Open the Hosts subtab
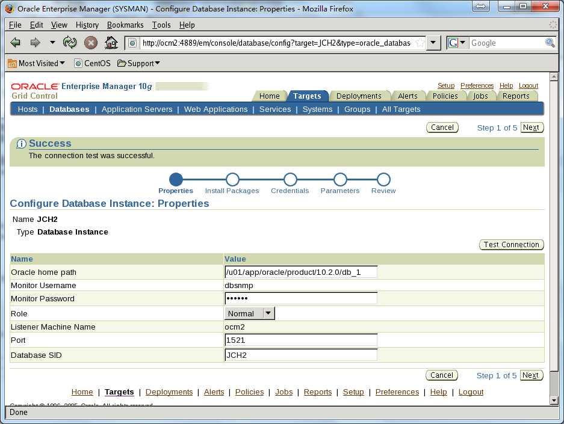The width and height of the screenshot is (564, 424). point(28,109)
